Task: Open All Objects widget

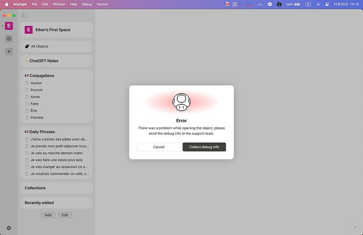Action: [56, 46]
